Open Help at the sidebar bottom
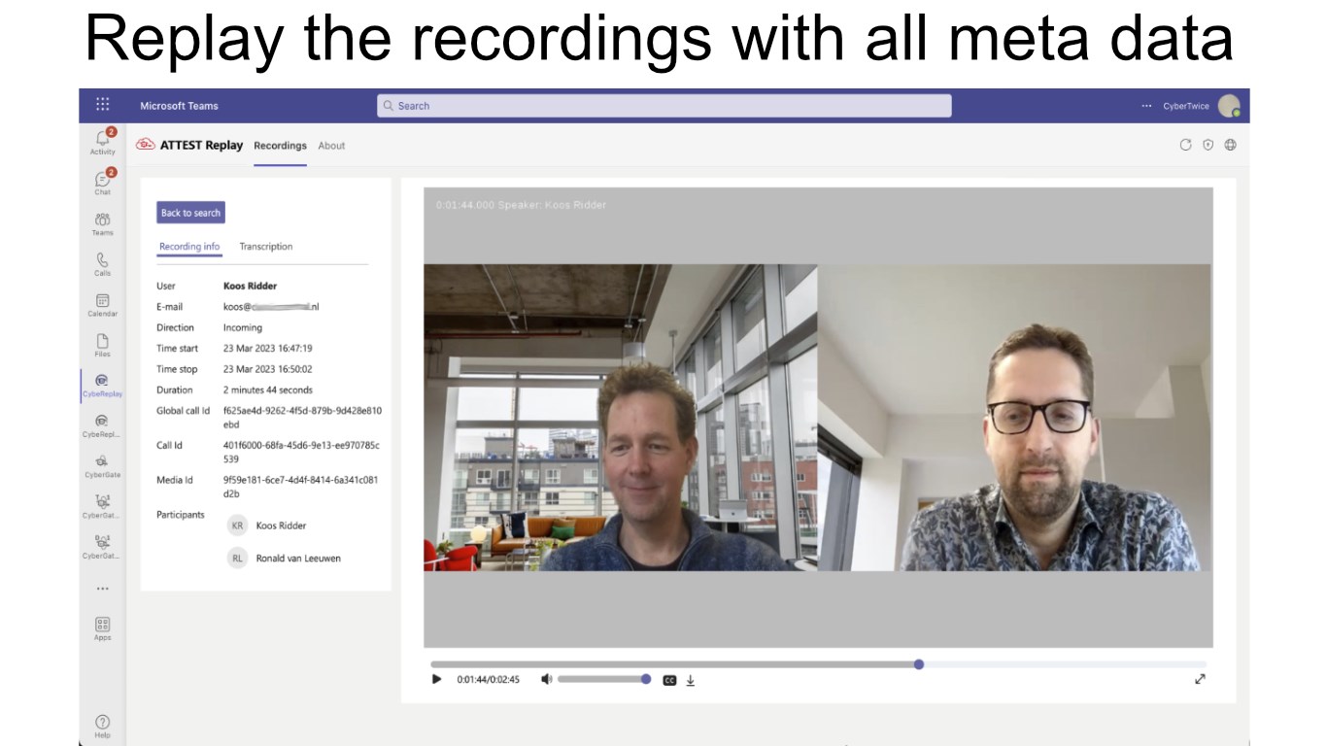This screenshot has height=746, width=1327. click(102, 727)
